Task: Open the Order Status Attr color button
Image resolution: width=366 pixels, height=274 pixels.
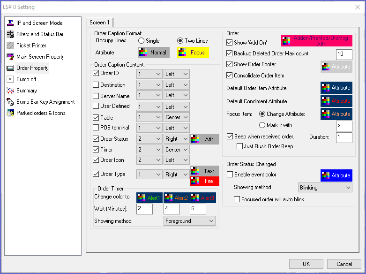Action: (x=204, y=139)
